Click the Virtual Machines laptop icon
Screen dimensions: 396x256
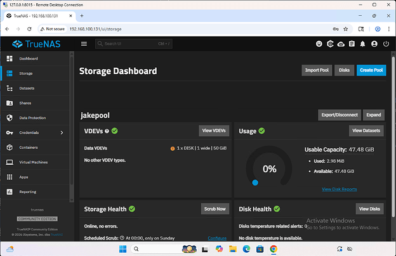(x=10, y=162)
